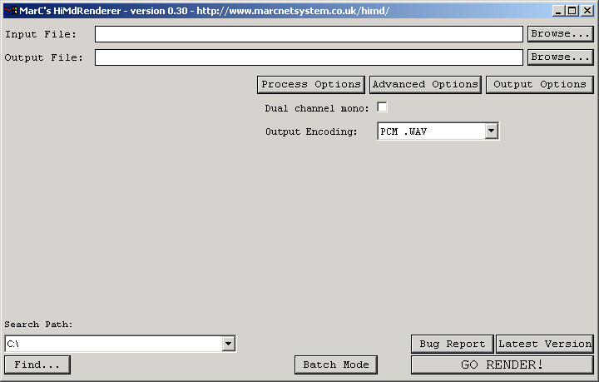This screenshot has width=599, height=382.
Task: Focus the Output File text field
Action: (x=309, y=57)
